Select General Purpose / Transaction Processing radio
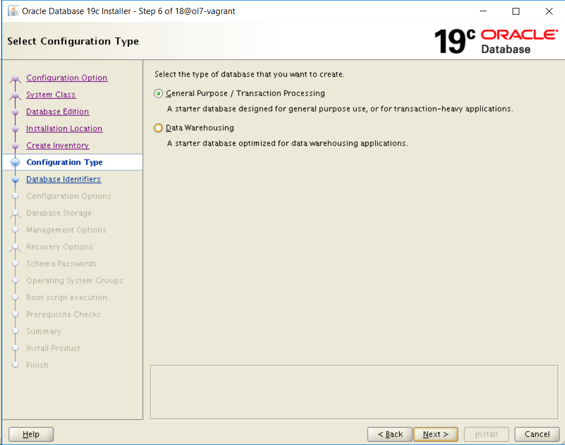Image resolution: width=565 pixels, height=445 pixels. click(x=158, y=94)
